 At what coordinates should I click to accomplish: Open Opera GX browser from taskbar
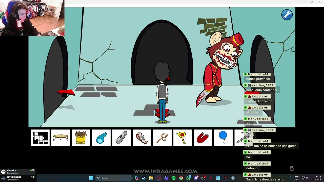[159, 178]
